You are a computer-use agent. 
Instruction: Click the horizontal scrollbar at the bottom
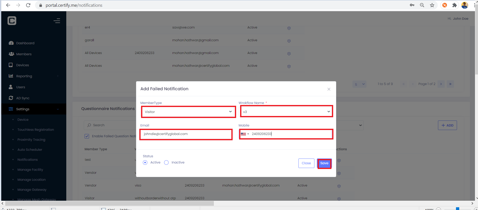tap(110, 203)
